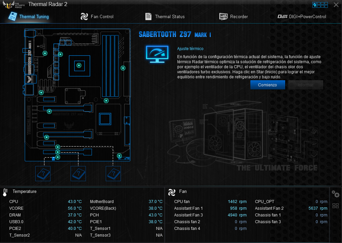Click the Chassis fan 3 label
This screenshot has width=342, height=243.
point(268,222)
